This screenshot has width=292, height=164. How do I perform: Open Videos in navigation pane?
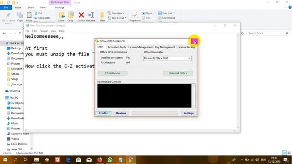[13, 138]
